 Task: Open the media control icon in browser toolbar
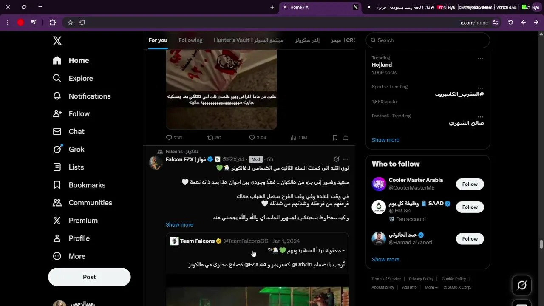pos(34,23)
